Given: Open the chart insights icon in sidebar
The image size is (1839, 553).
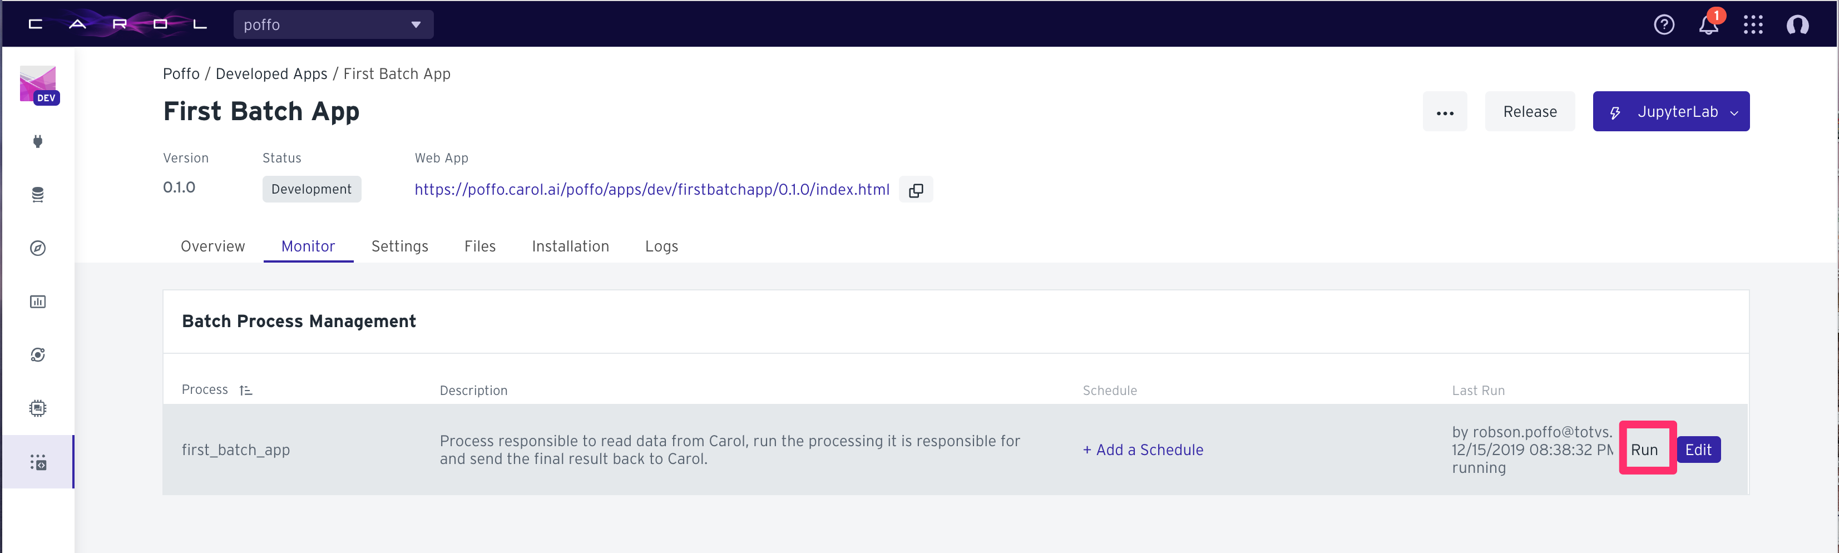Looking at the screenshot, I should [x=38, y=302].
